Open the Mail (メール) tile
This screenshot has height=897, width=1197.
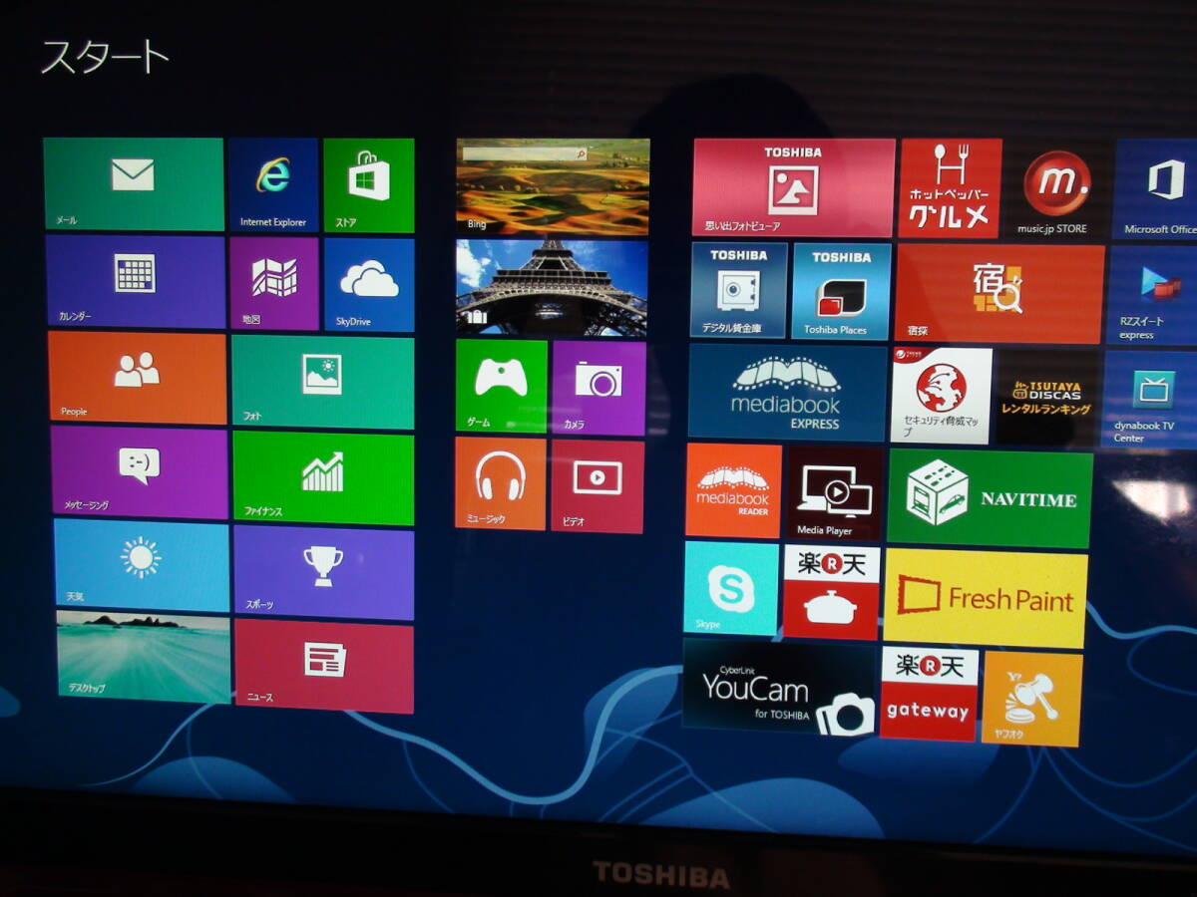click(x=134, y=184)
